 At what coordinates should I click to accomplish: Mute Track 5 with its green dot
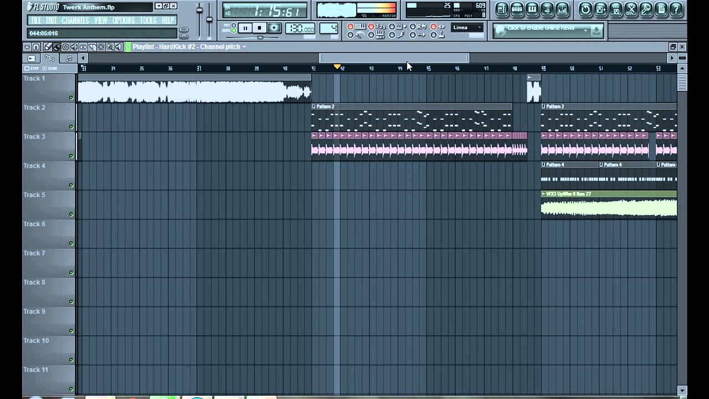[71, 214]
